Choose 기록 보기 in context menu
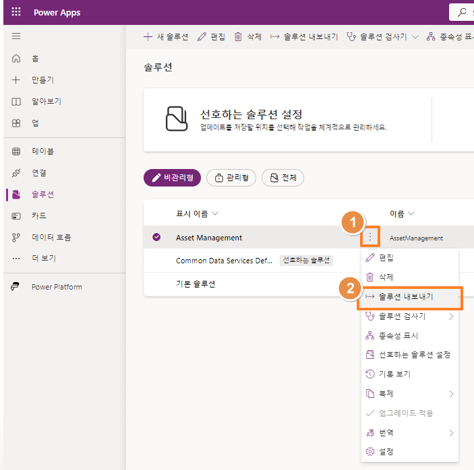This screenshot has height=470, width=474. click(410, 374)
